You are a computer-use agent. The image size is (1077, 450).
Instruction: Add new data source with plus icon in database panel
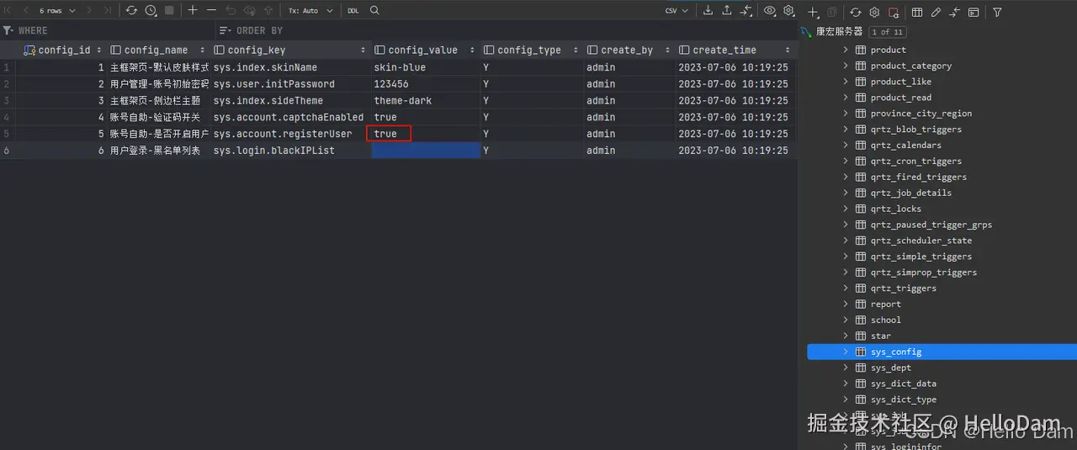(813, 13)
